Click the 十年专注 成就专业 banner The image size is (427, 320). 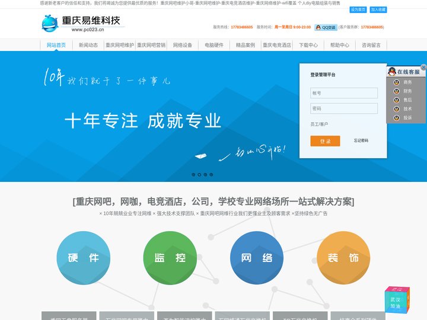pos(143,121)
